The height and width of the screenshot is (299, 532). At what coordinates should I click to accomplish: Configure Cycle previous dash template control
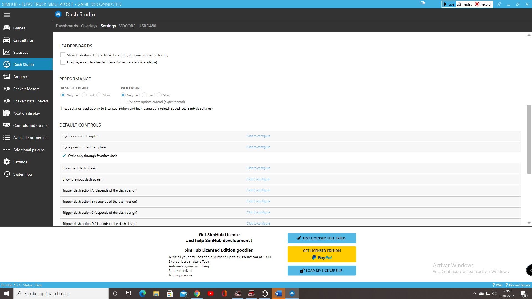[x=258, y=147]
